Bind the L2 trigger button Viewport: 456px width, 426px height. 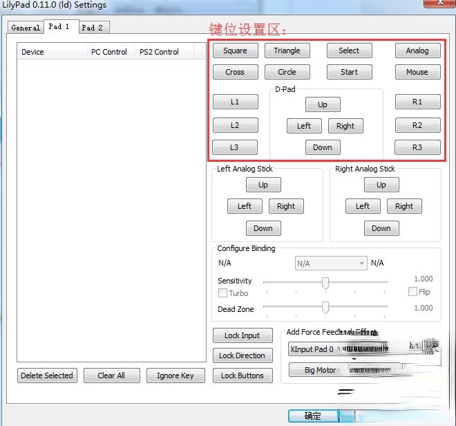coord(236,125)
